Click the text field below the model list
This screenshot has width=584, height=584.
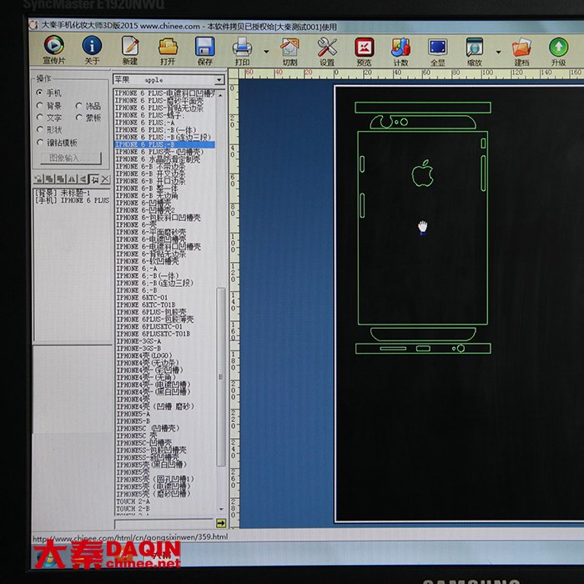point(164,524)
